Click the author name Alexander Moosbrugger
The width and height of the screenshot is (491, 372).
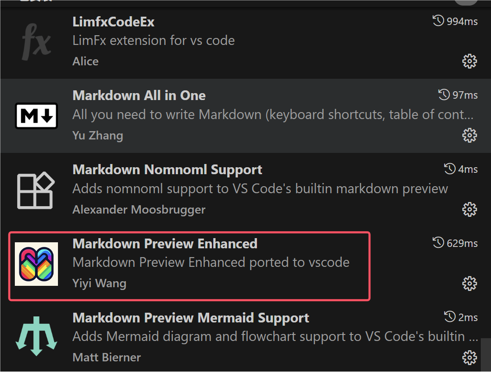click(139, 209)
